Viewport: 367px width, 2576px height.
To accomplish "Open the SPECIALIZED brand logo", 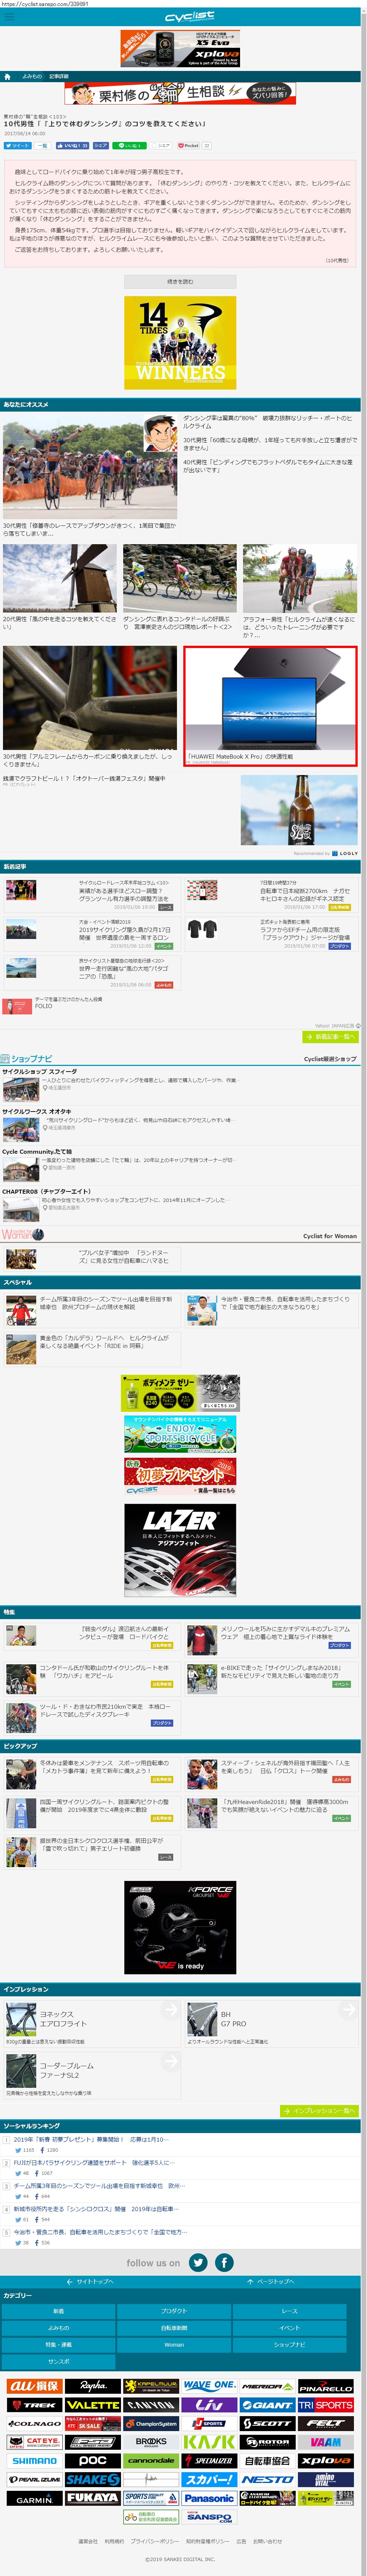I will (209, 2461).
